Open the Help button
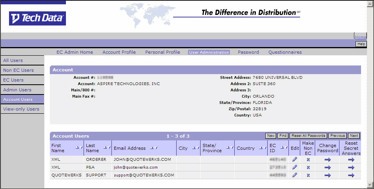This screenshot has width=374, height=189. [361, 44]
